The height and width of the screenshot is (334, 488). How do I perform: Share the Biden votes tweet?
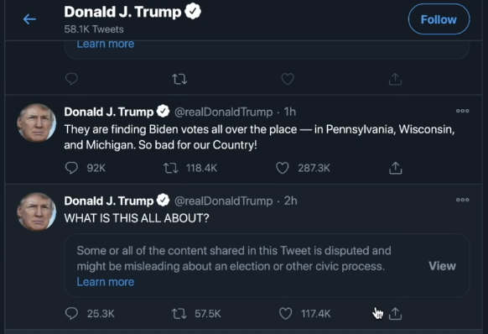pos(395,168)
